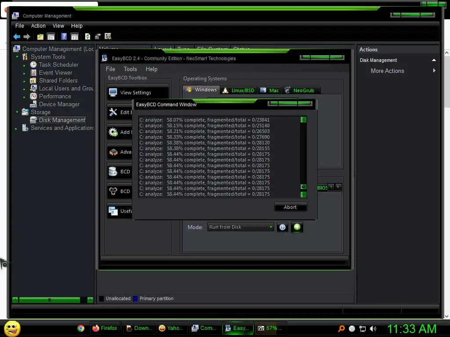Click the Properties toolbar icon
The height and width of the screenshot is (337, 450).
(98, 36)
